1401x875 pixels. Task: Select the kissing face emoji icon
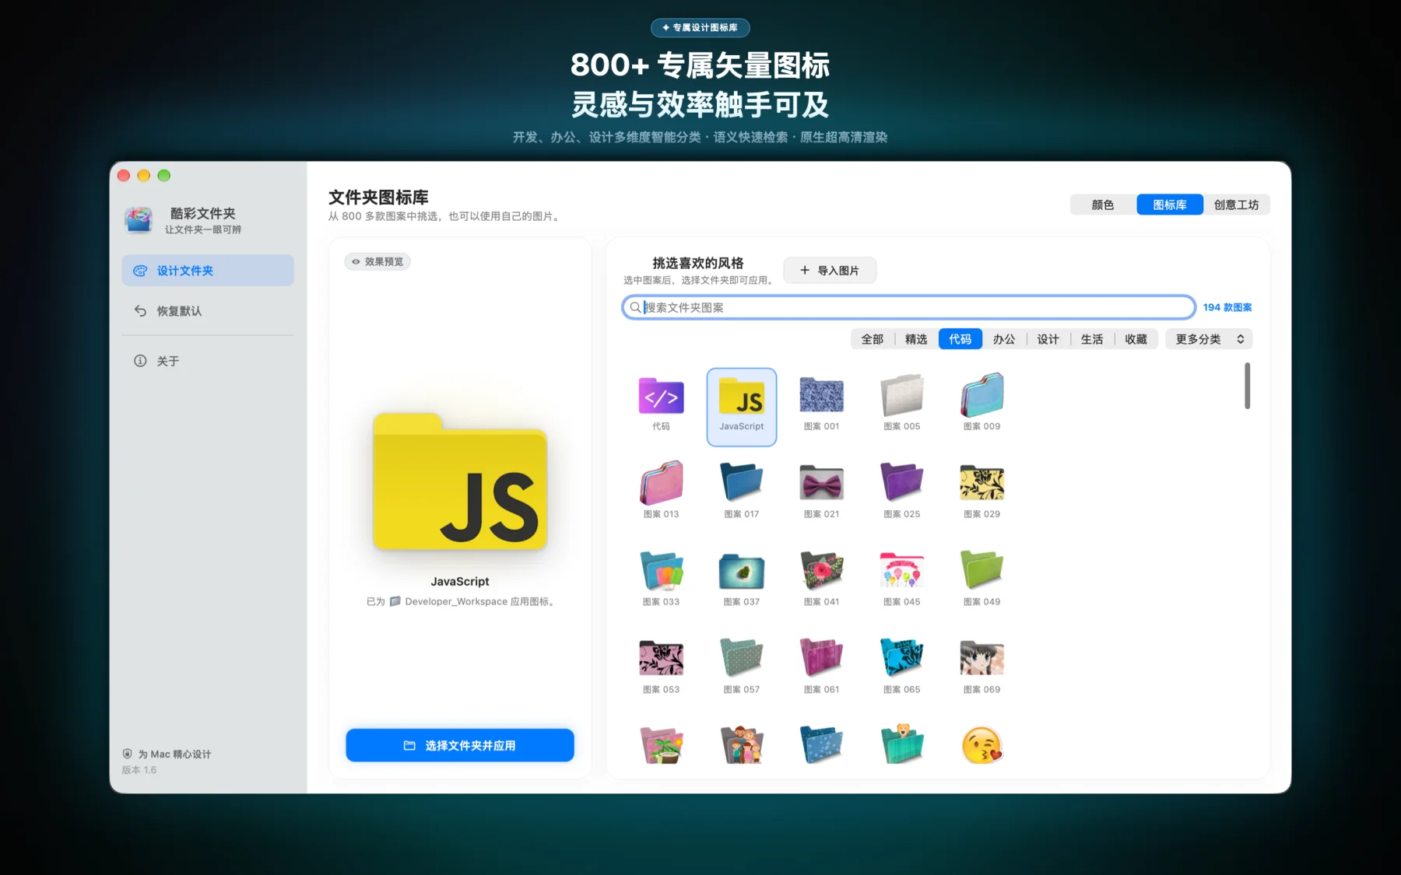[981, 746]
